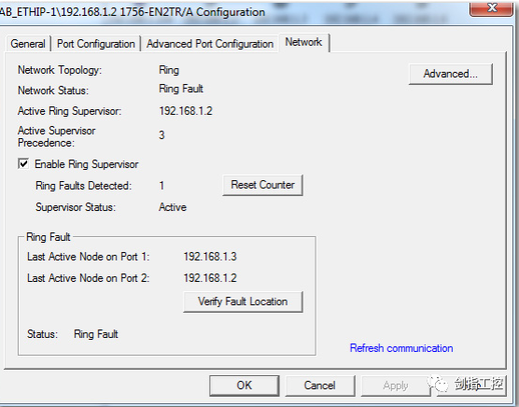This screenshot has width=519, height=407.
Task: Click the window title 1756-EN2TR/A Configuration
Action: pyautogui.click(x=192, y=12)
